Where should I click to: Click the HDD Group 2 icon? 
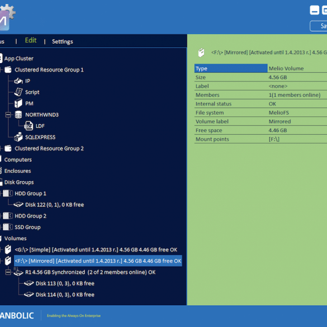[8, 216]
